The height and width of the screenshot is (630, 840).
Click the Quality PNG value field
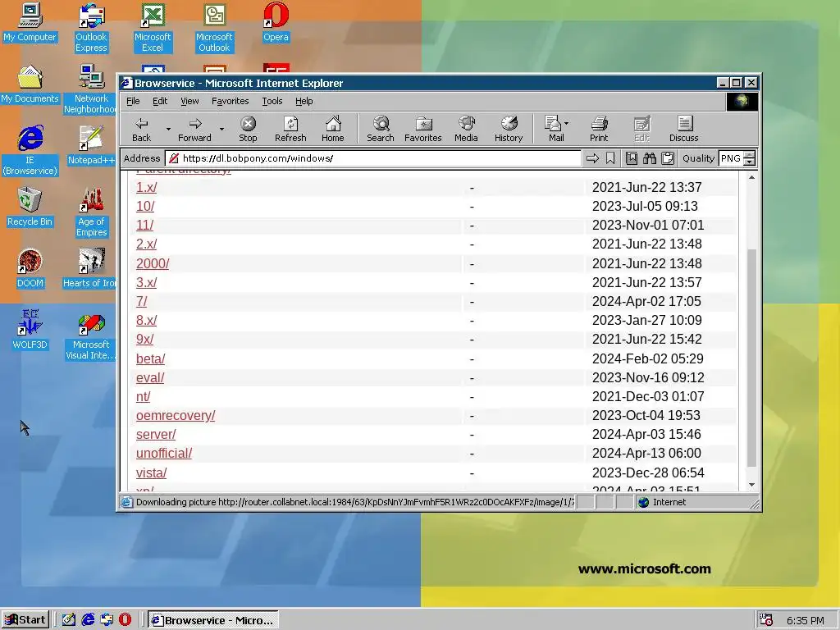[731, 158]
